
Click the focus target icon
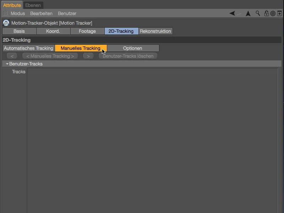[x=273, y=13]
